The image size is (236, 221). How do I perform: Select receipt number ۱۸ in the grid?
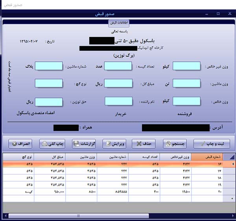pos(210,177)
